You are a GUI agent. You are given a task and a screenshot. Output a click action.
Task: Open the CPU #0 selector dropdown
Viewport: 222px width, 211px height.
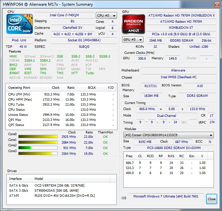click(106, 16)
